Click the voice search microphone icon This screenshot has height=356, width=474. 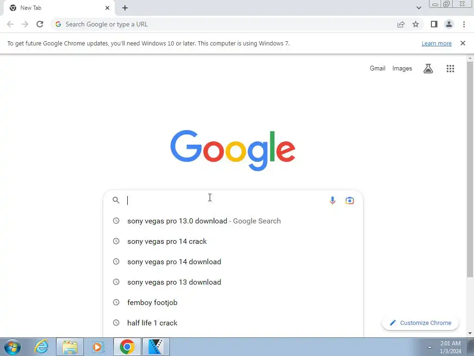(x=332, y=200)
